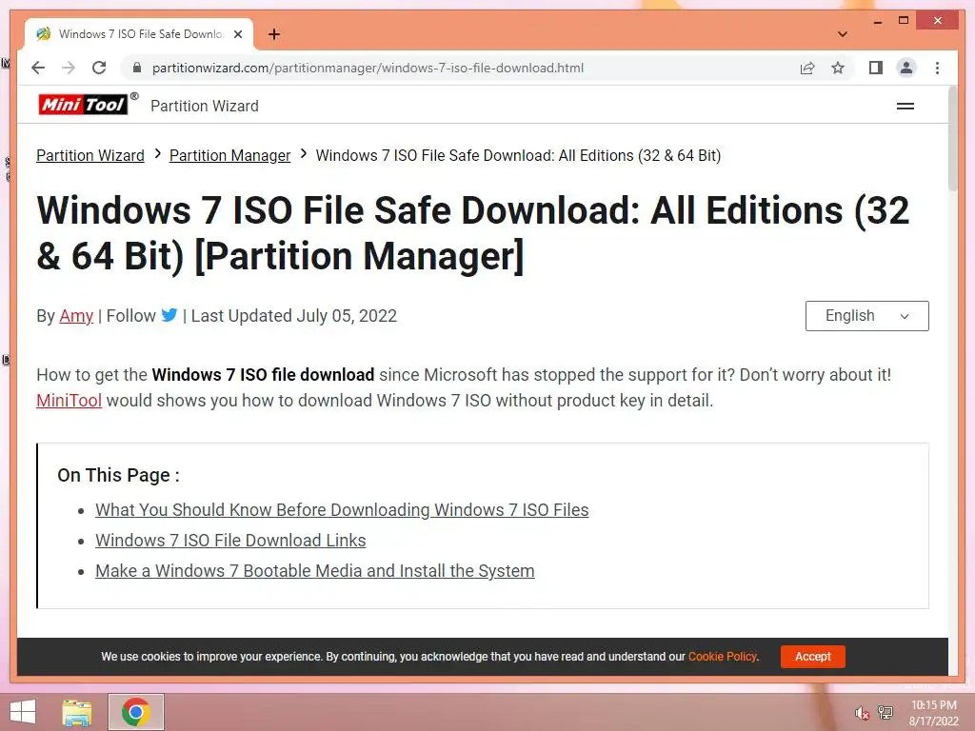975x731 pixels.
Task: Maximize the Chrome window
Action: click(x=904, y=21)
